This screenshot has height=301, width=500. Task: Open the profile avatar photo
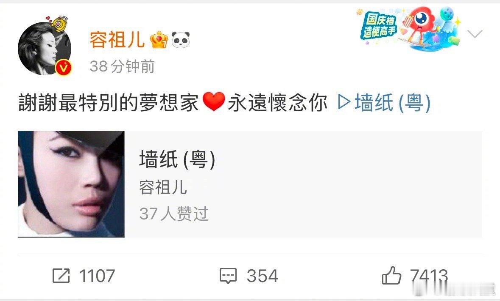point(45,49)
